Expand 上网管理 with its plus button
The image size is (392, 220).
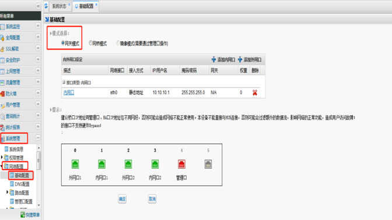click(x=38, y=70)
